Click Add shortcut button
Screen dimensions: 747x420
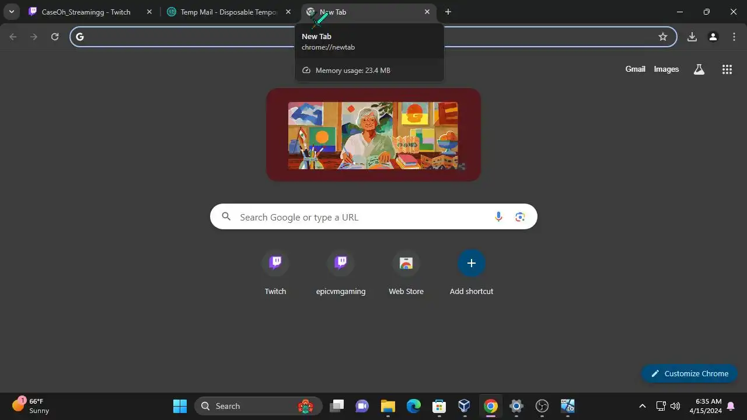pyautogui.click(x=472, y=273)
